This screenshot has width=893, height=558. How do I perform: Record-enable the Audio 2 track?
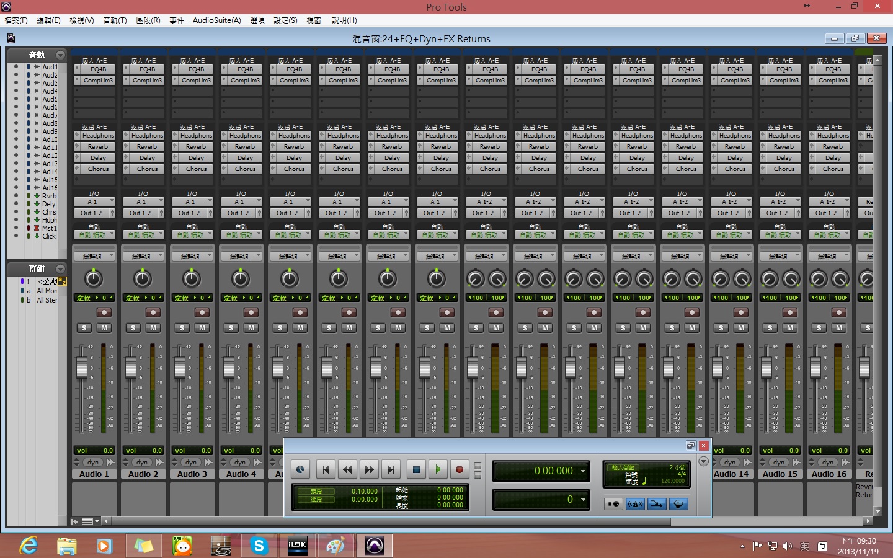(x=153, y=312)
